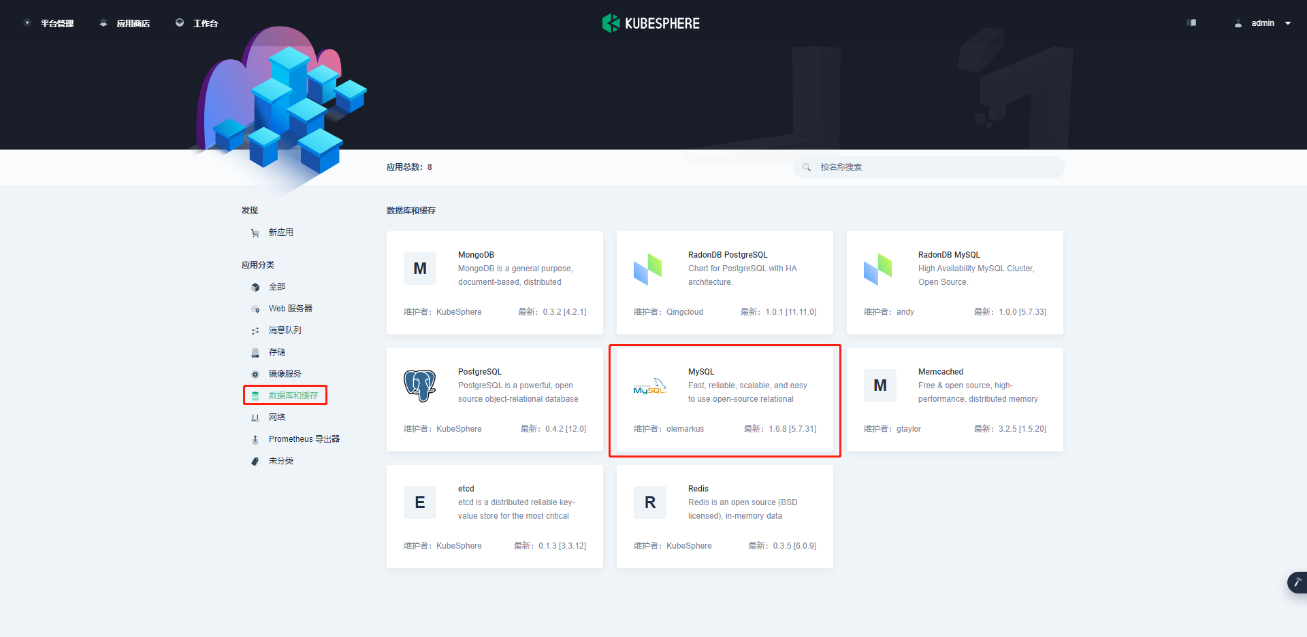The width and height of the screenshot is (1307, 637).
Task: Click the icon left of admin user
Action: click(1191, 23)
